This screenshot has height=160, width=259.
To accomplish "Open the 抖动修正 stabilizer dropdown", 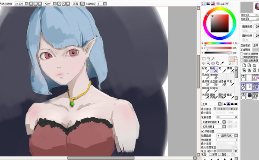I will point(105,3).
